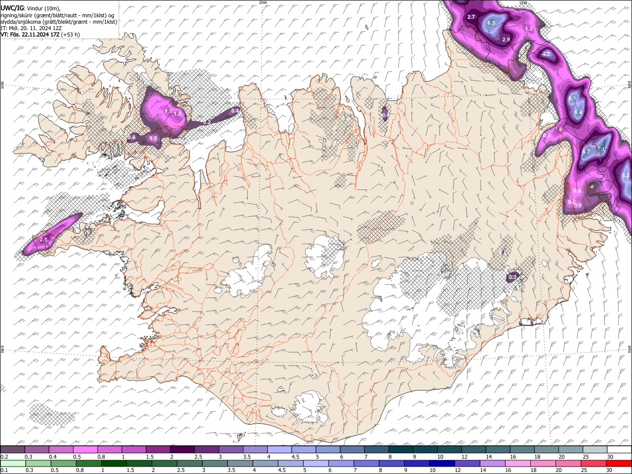Click the '(+53 h)' forecast offset
The height and width of the screenshot is (474, 632).
click(x=71, y=35)
